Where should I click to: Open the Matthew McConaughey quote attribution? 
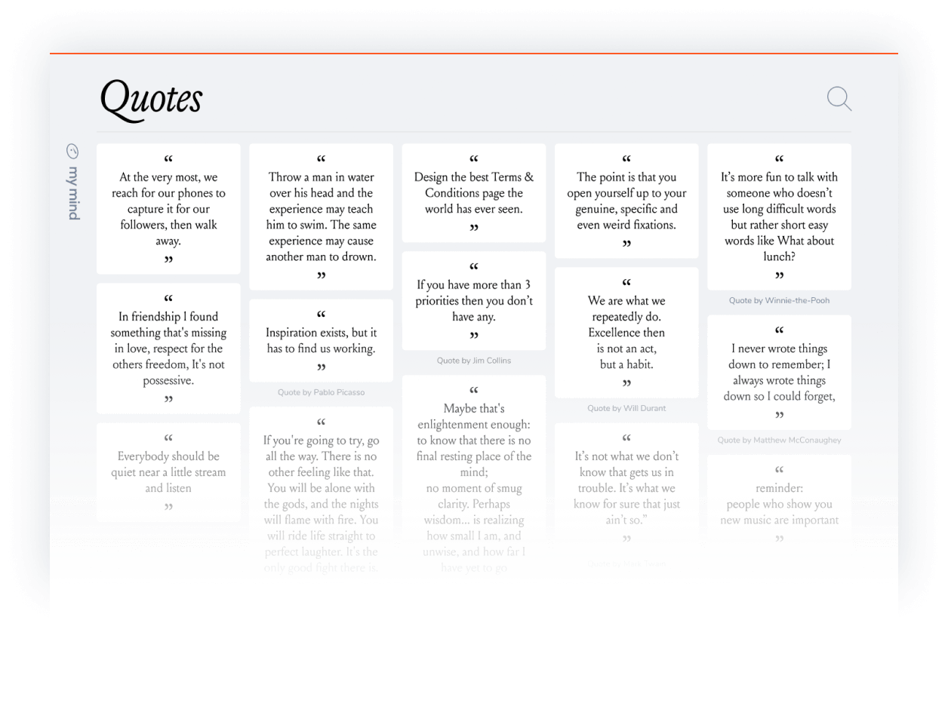tap(779, 440)
